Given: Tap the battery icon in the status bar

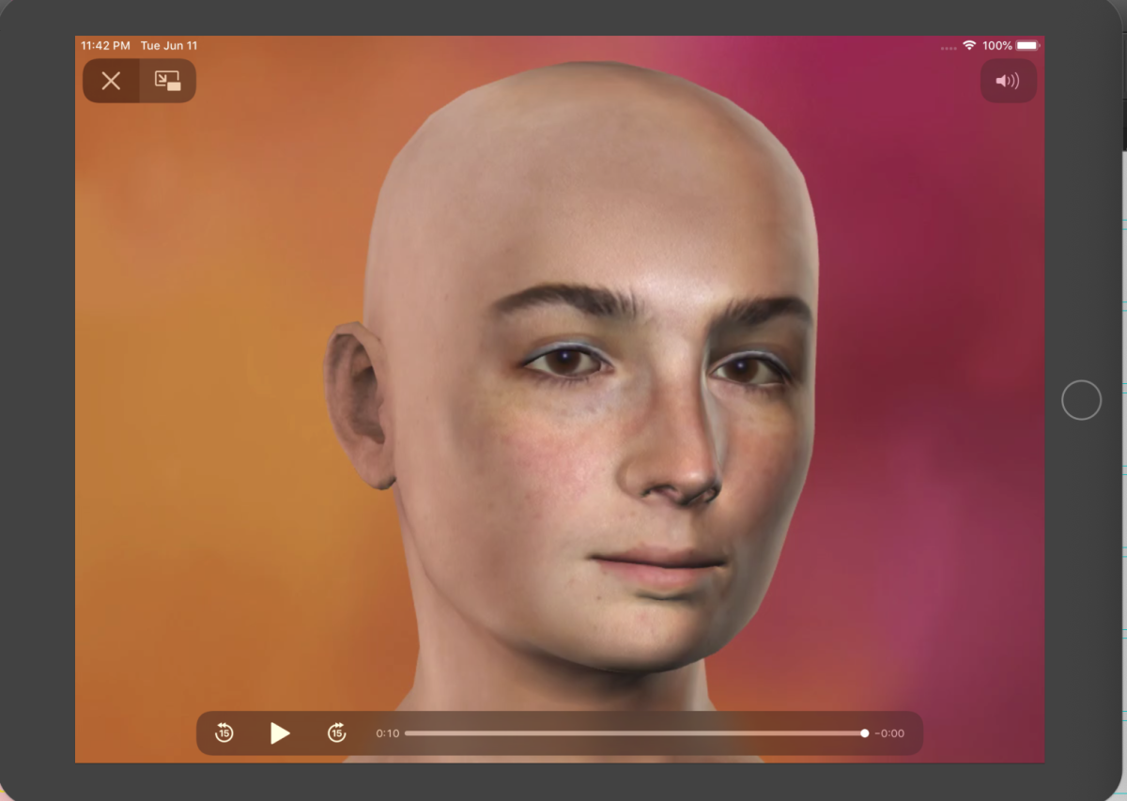Looking at the screenshot, I should [1027, 45].
